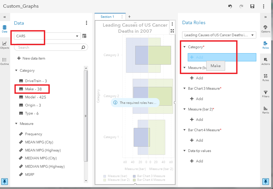This screenshot has height=189, width=273.
Task: Collapse the Category group in Data pane
Action: [16, 71]
